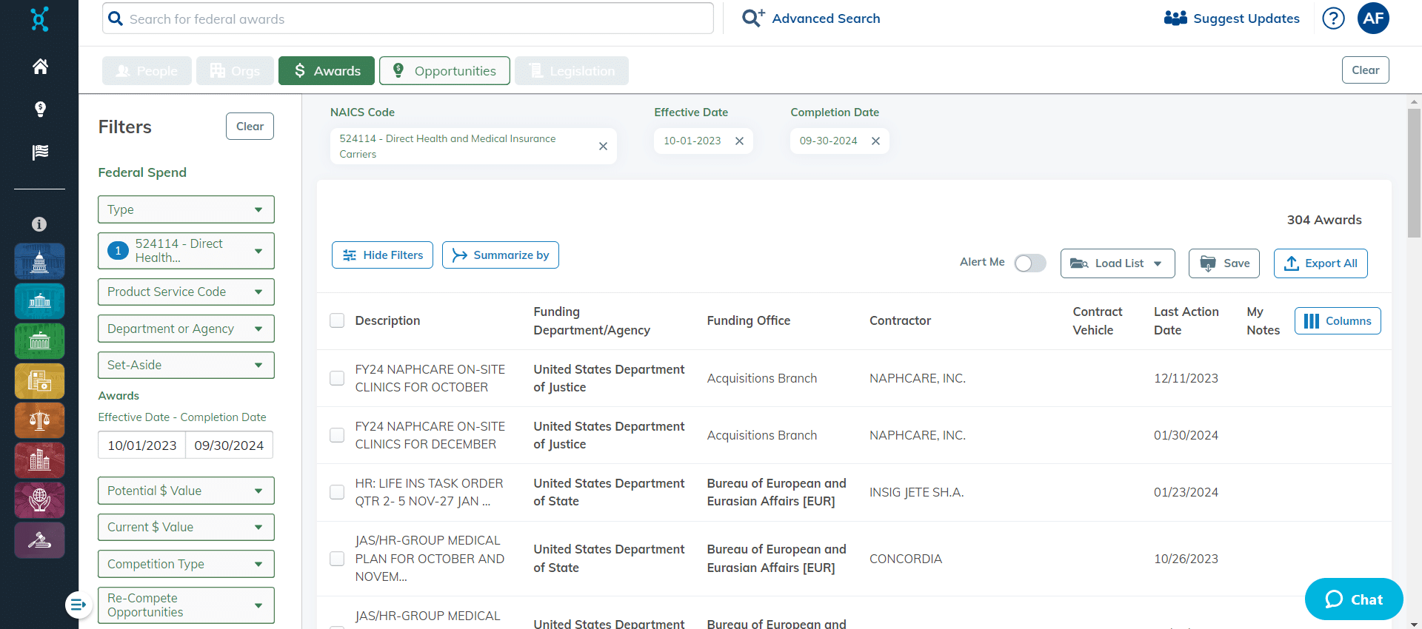This screenshot has width=1422, height=629.
Task: Select the NAPHCARE clinics for October row
Action: [337, 378]
